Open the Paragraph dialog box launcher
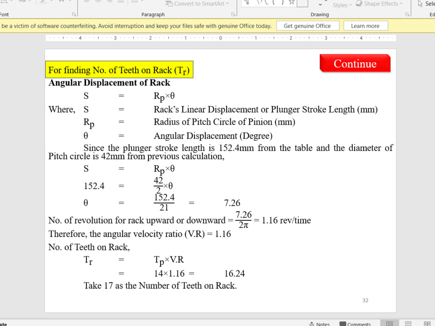The image size is (435, 326). click(x=233, y=14)
